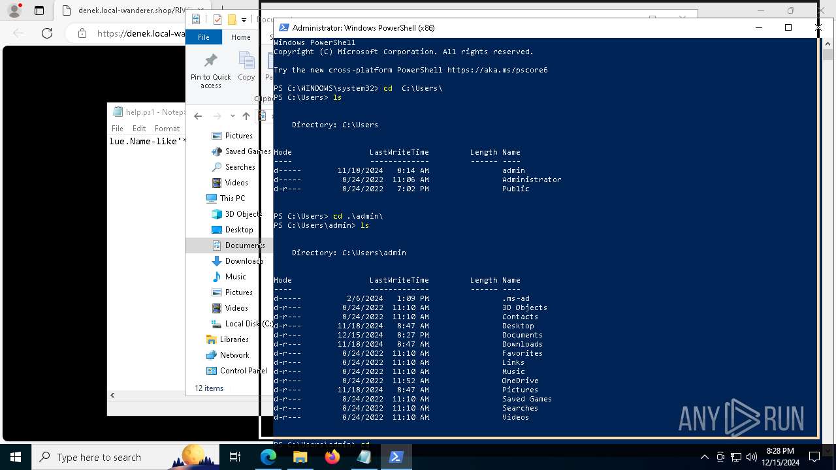Open recent locations dropdown in Explorer
836x470 pixels.
232,116
